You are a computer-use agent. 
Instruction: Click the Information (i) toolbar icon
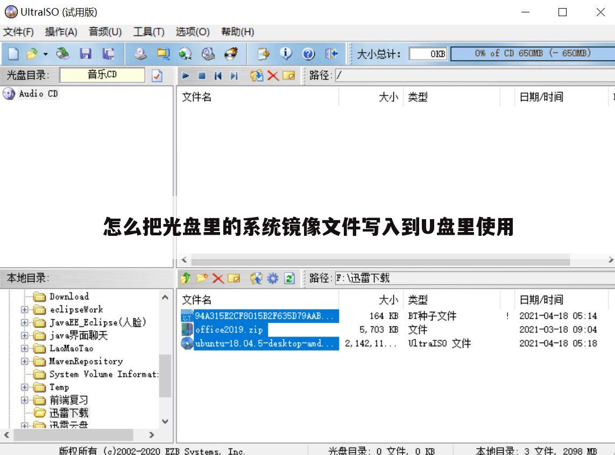pyautogui.click(x=286, y=53)
